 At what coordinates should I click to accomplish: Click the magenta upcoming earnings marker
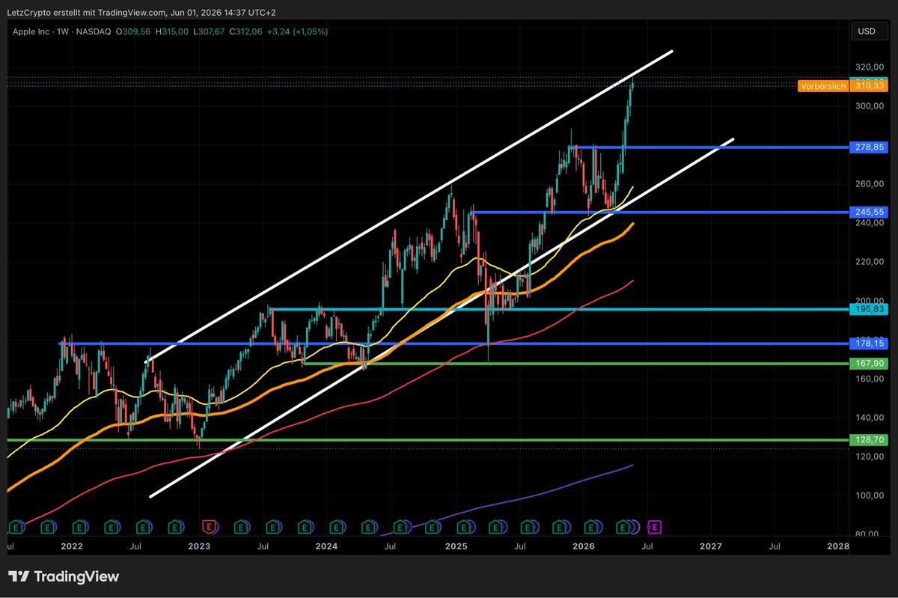(x=653, y=527)
